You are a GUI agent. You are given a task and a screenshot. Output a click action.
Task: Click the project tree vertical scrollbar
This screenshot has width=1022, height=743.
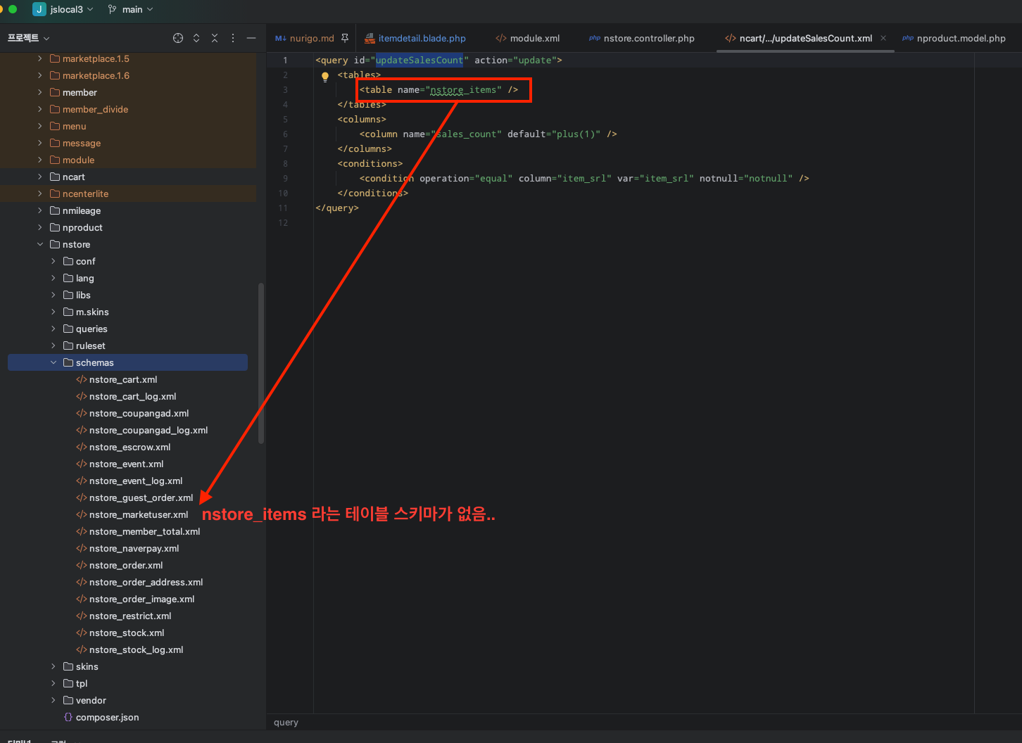pyautogui.click(x=261, y=363)
